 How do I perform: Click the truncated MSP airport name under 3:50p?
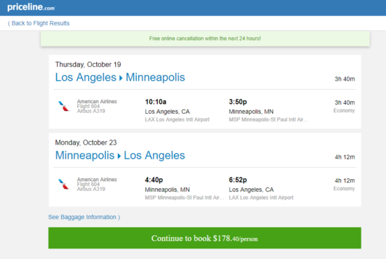(268, 119)
